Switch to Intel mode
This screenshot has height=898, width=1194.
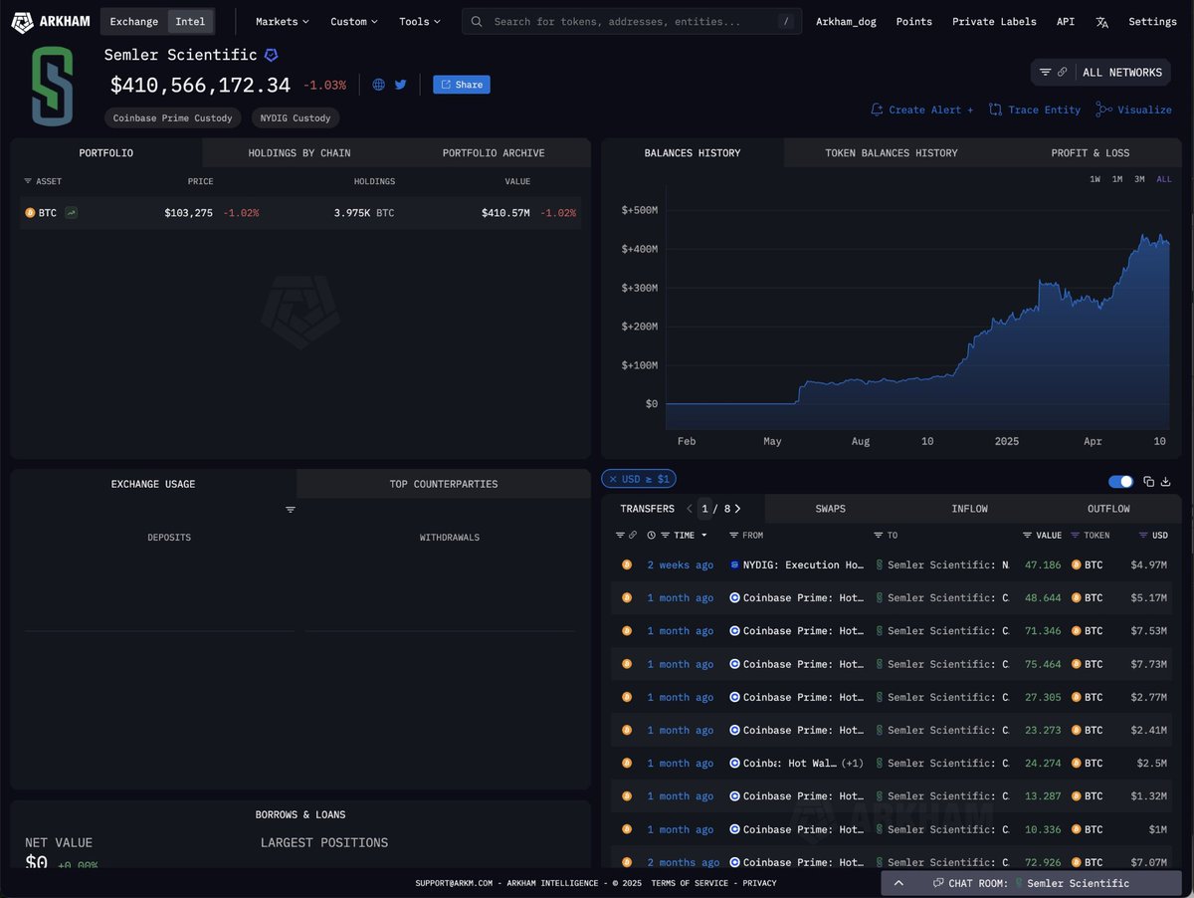190,21
